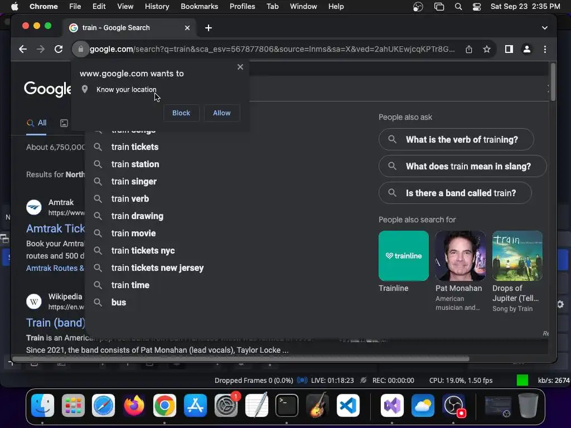Open the Chrome profile menu
The height and width of the screenshot is (428, 571).
(x=526, y=49)
